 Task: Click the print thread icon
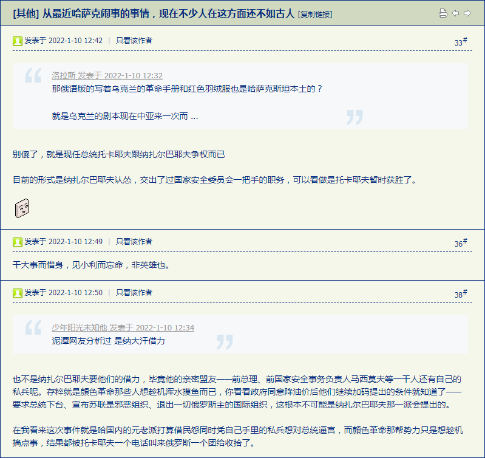pos(443,13)
